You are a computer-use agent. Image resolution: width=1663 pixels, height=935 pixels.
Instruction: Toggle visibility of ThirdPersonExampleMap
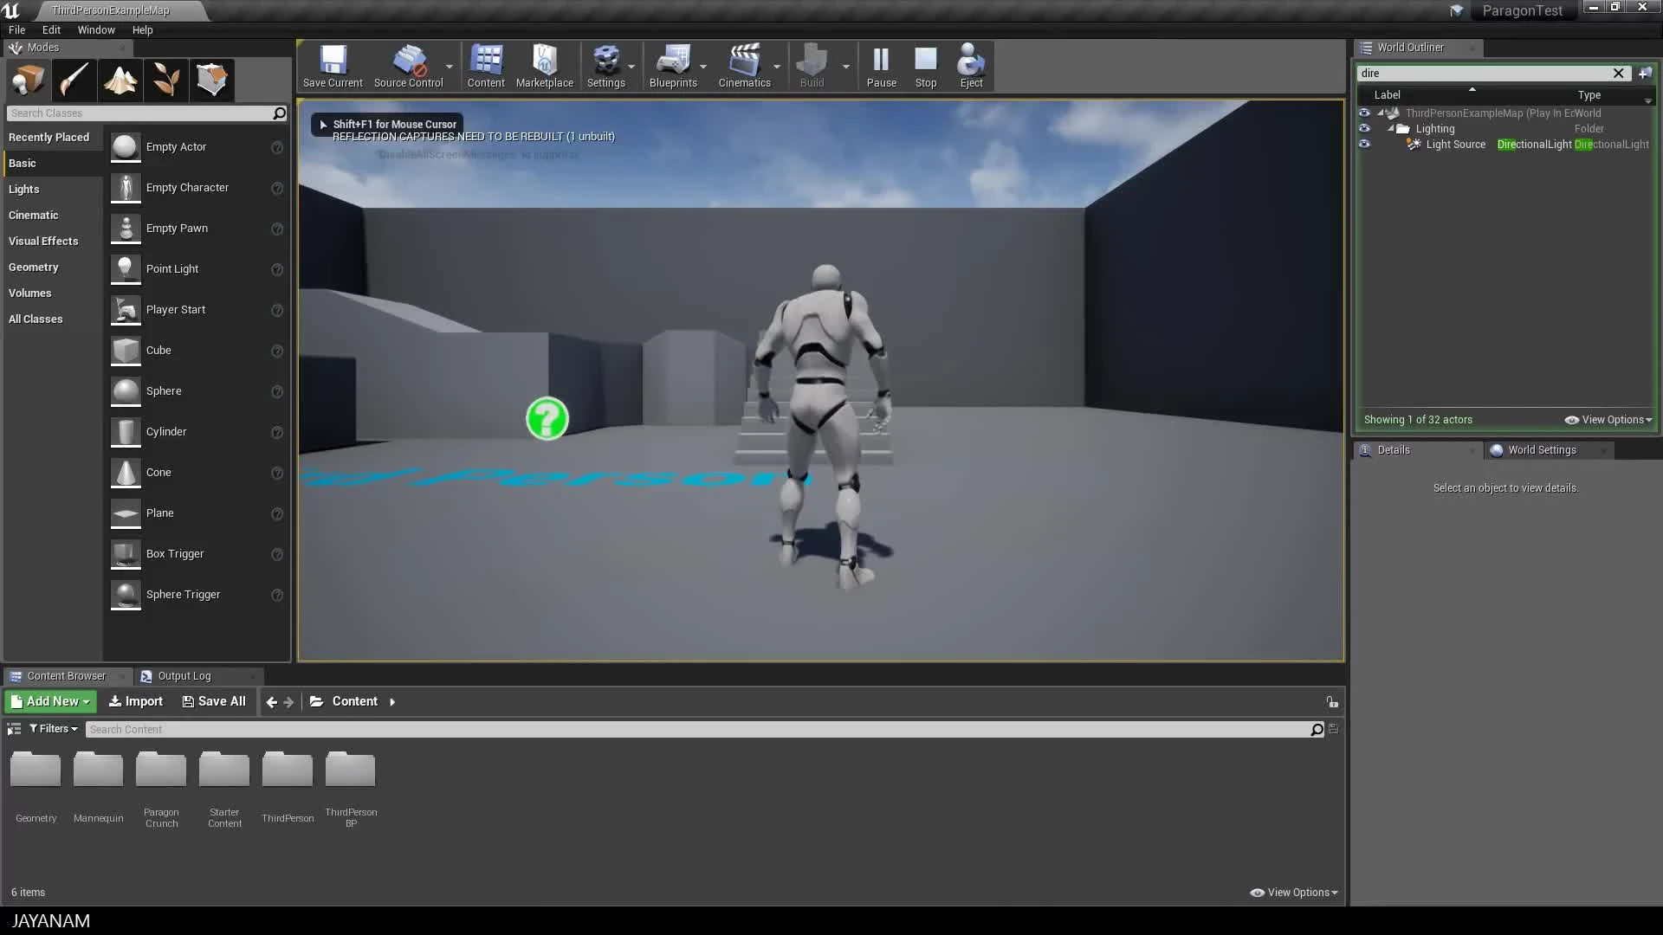[1365, 113]
